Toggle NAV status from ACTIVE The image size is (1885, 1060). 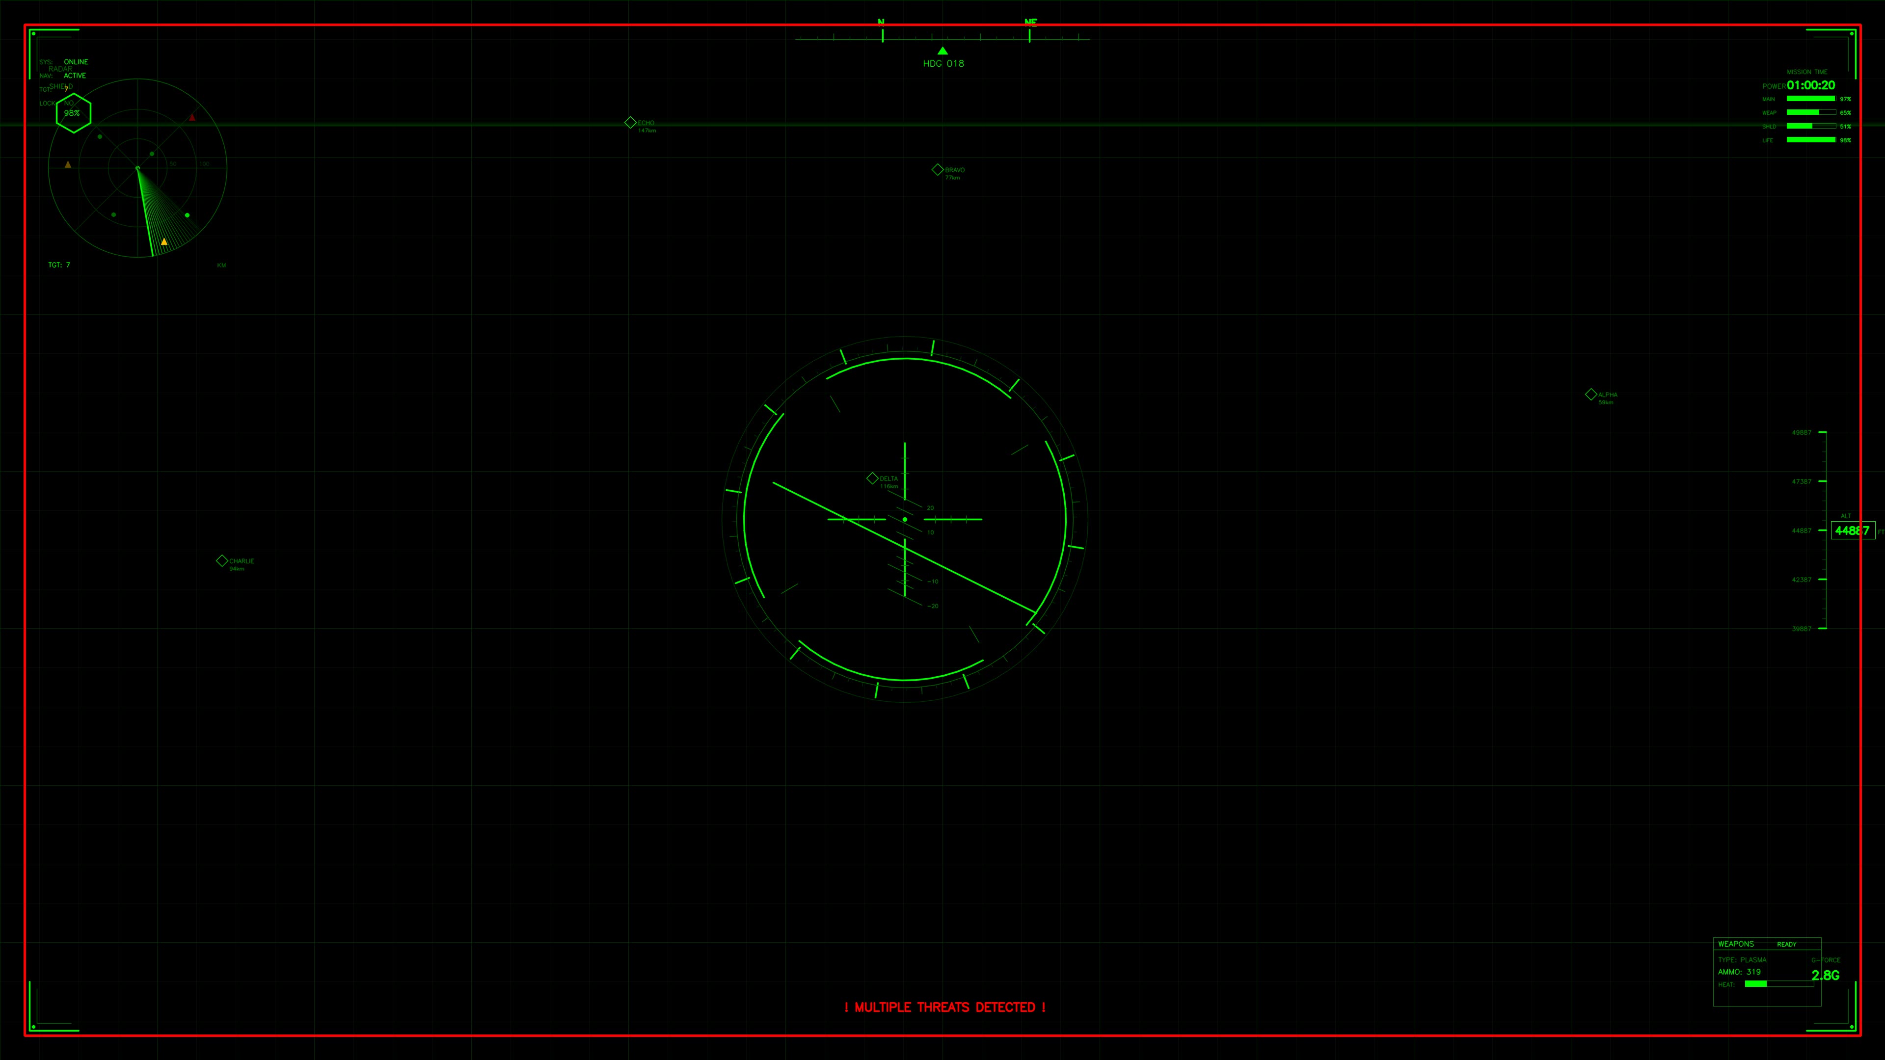[76, 76]
